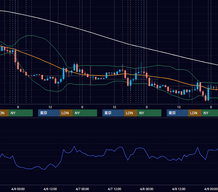Viewport: 218px width, 192px height.
Task: Click hour label 12 above 4/7 12:00
Action: pos(114,107)
